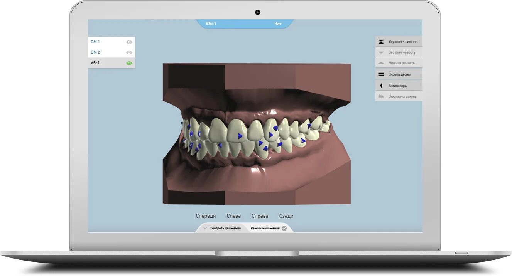Toggle the Режим наложения checkmark
Screen dimensions: 512x276
[284, 228]
